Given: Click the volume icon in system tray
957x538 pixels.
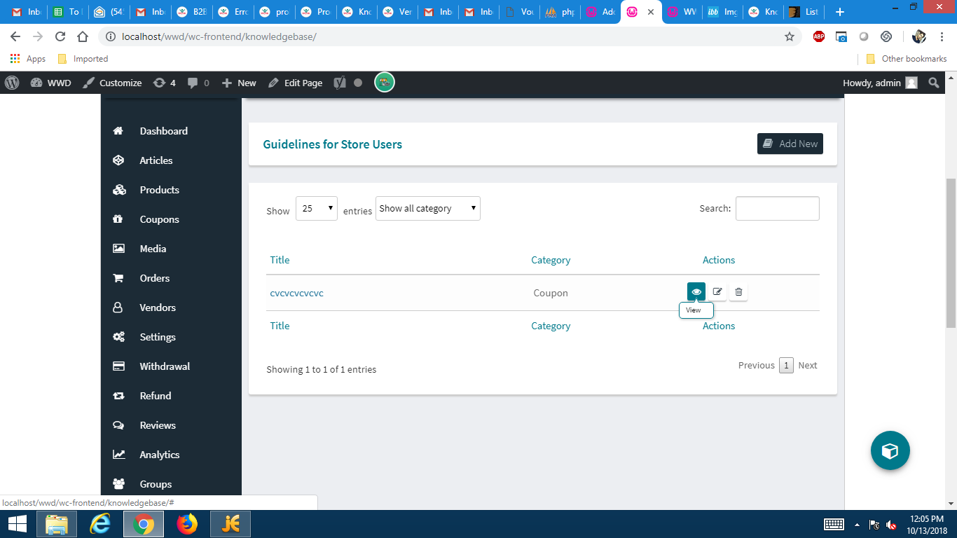Looking at the screenshot, I should [891, 525].
